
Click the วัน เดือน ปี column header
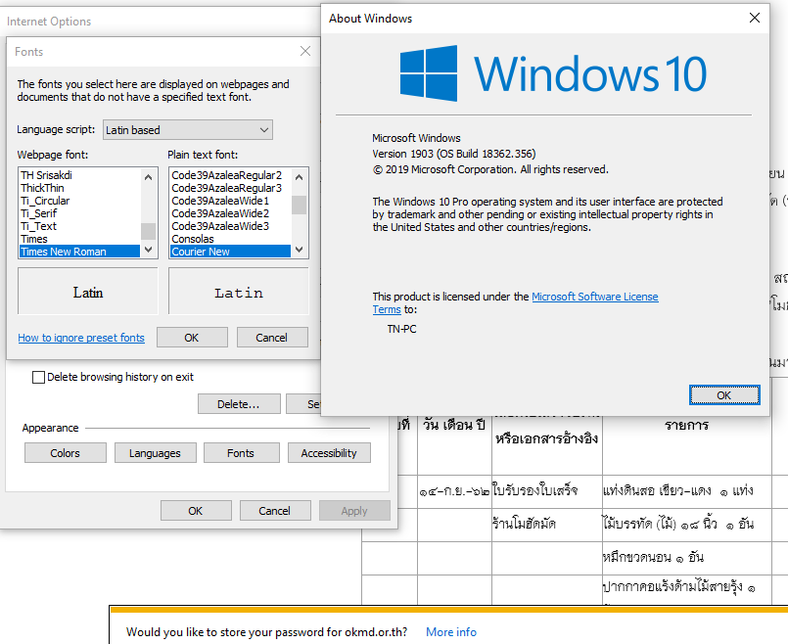coord(454,425)
